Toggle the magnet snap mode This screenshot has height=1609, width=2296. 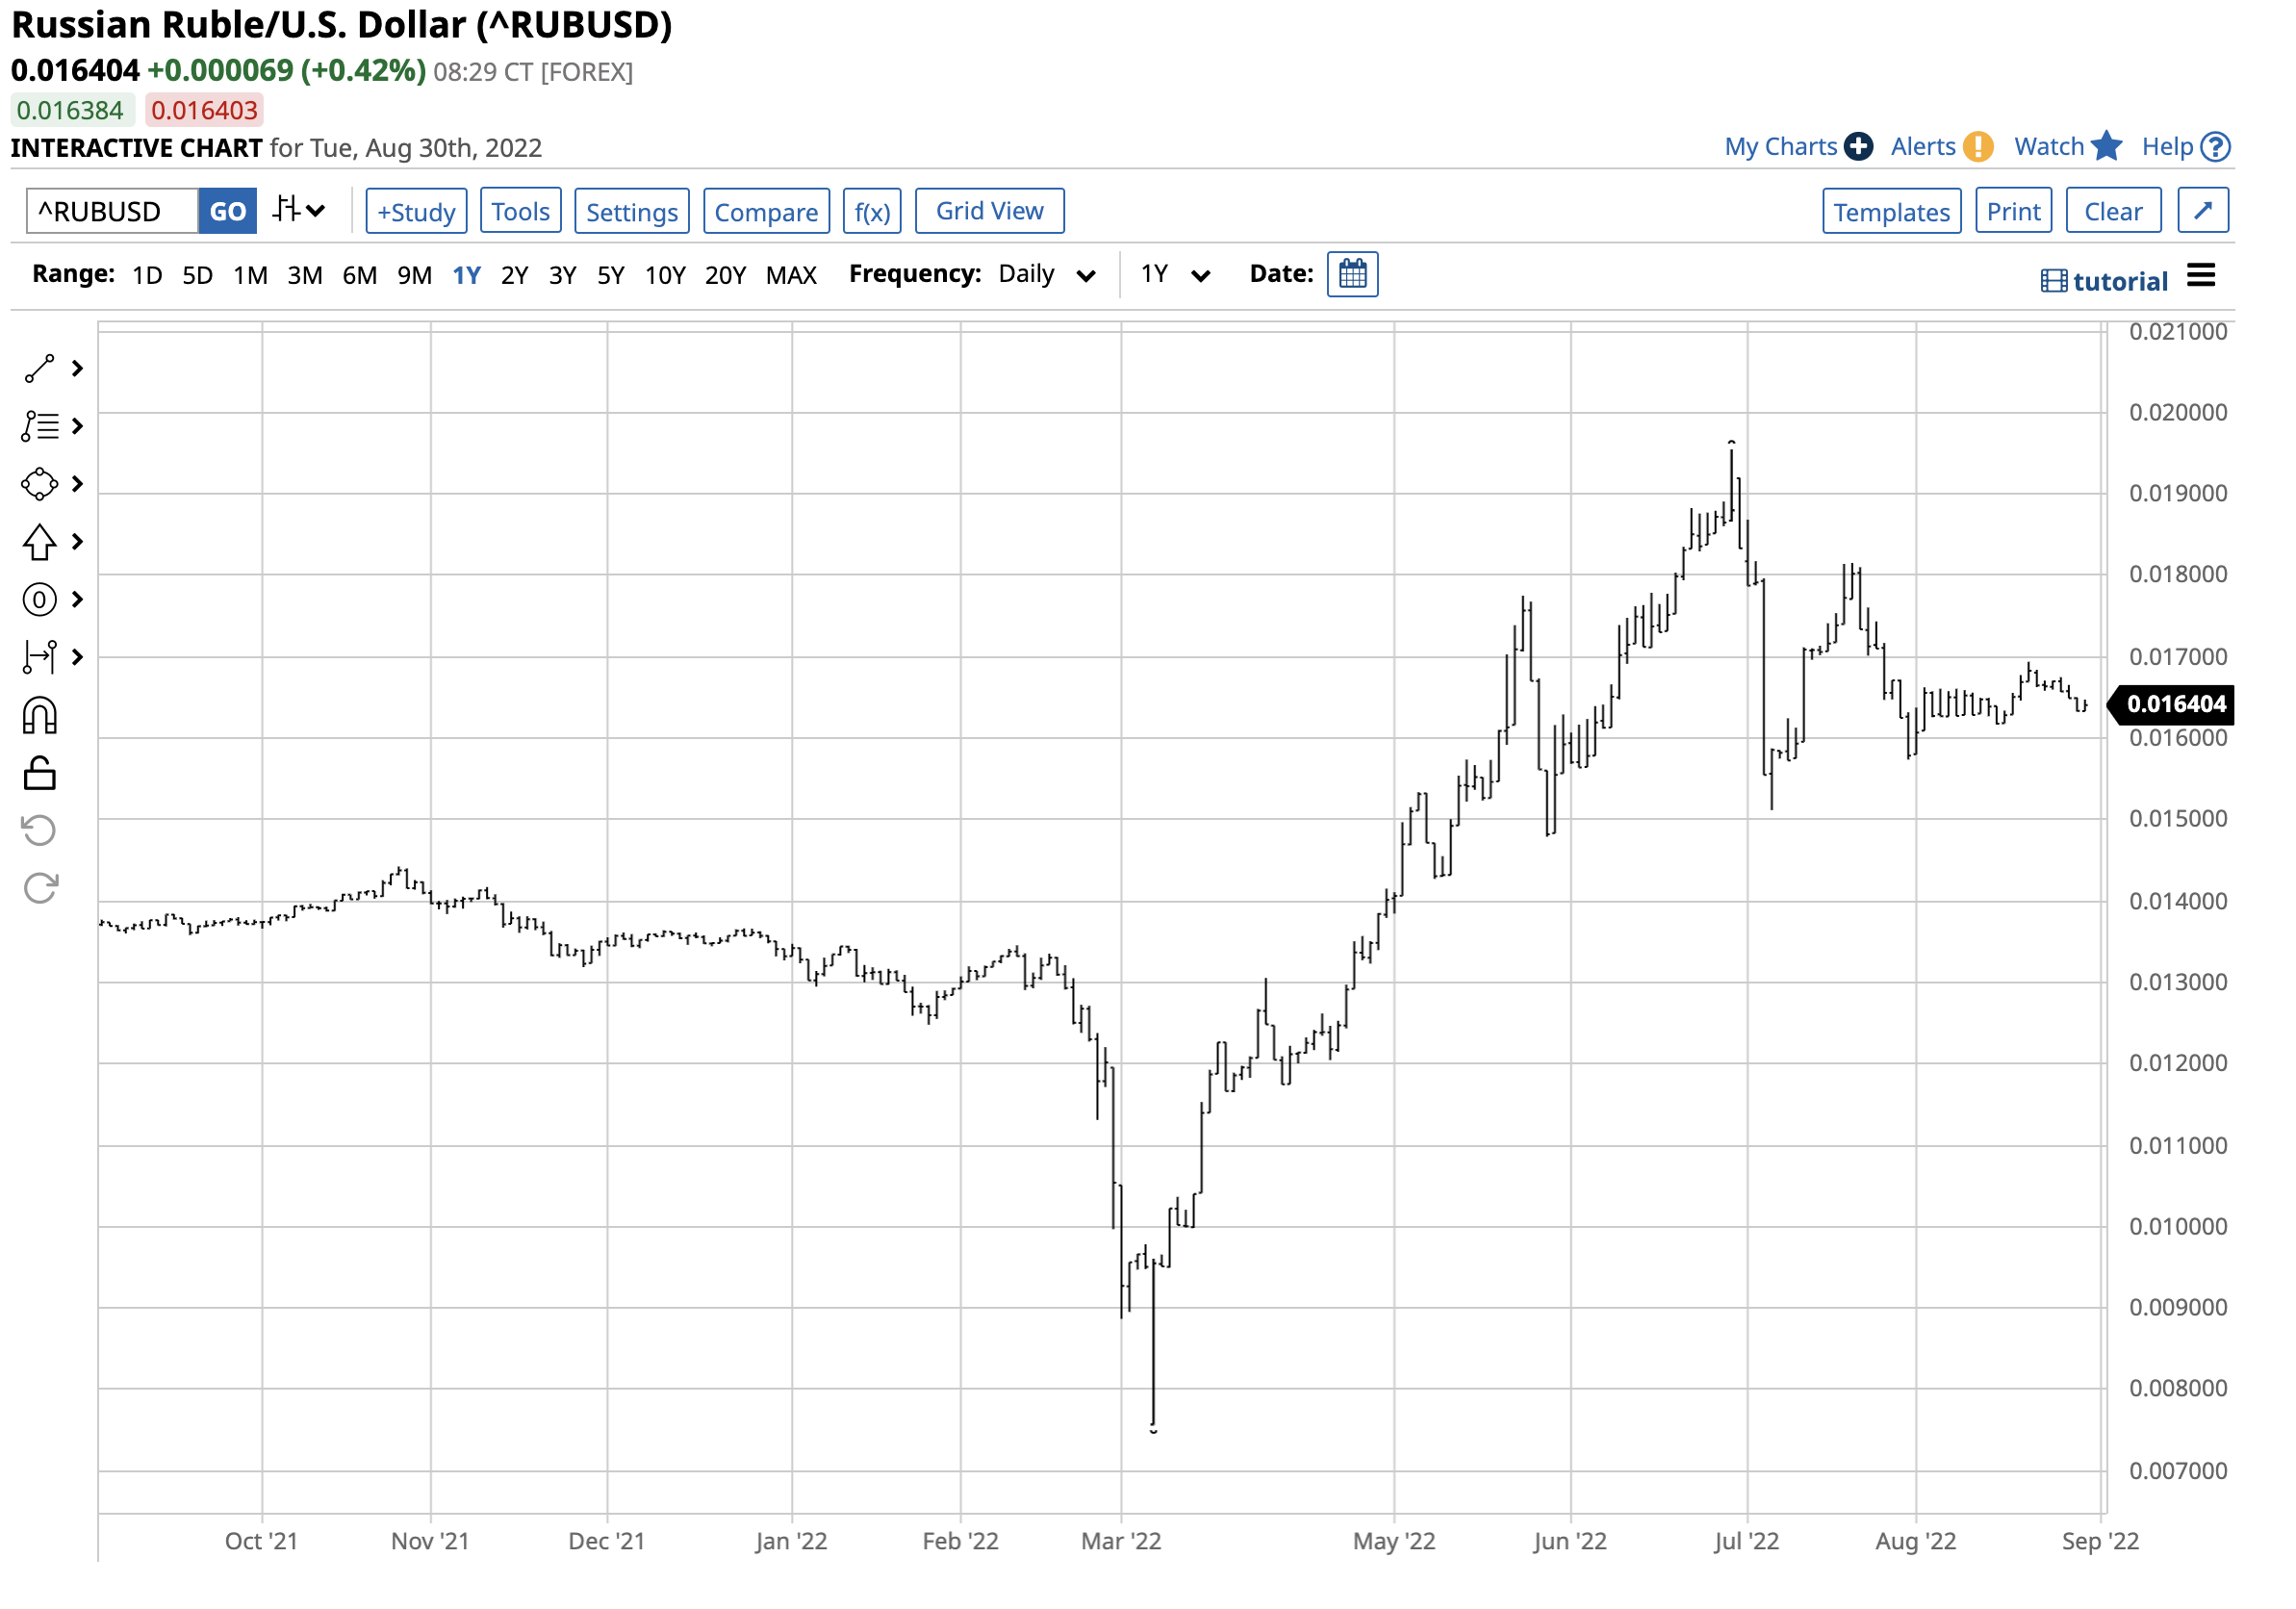click(39, 717)
